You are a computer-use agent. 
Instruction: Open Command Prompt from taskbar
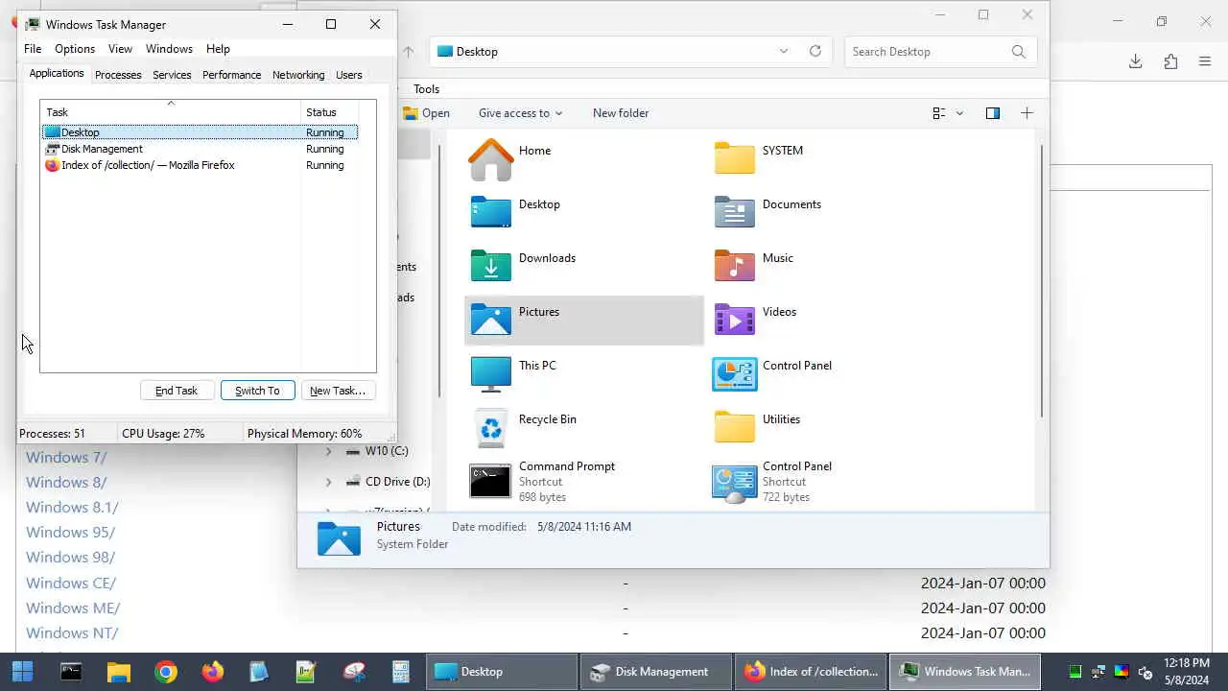(71, 672)
